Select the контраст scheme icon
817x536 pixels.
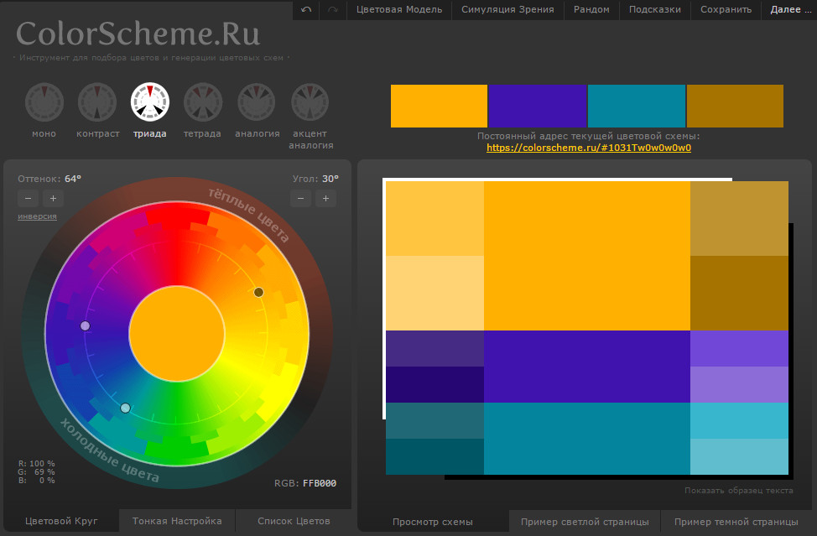pyautogui.click(x=97, y=102)
